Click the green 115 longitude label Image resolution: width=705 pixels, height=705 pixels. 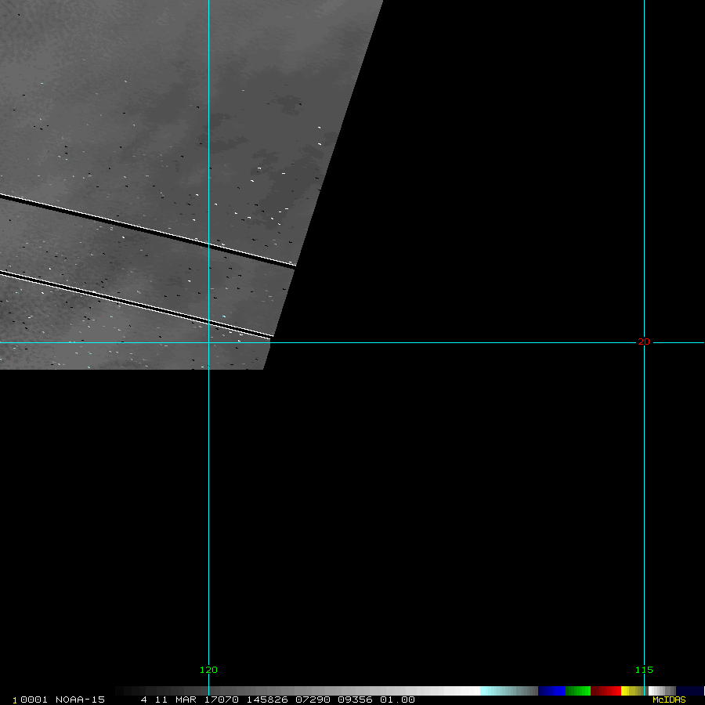pyautogui.click(x=644, y=670)
